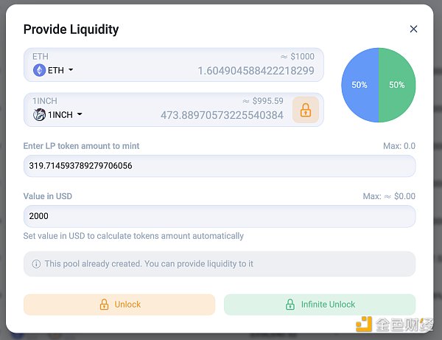This screenshot has width=442, height=340.
Task: Close the Provide Liquidity dialog
Action: click(x=413, y=30)
